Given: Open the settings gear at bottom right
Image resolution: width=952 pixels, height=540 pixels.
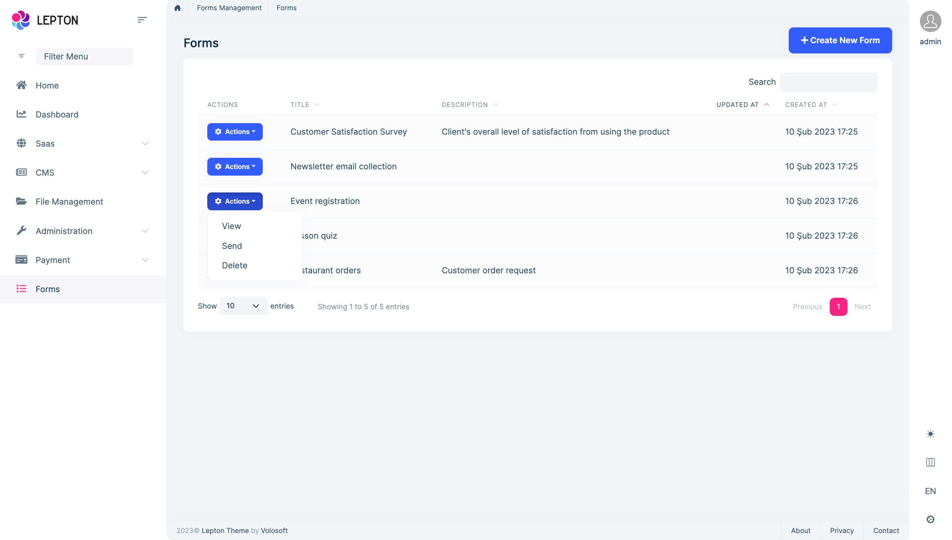Looking at the screenshot, I should 931,519.
